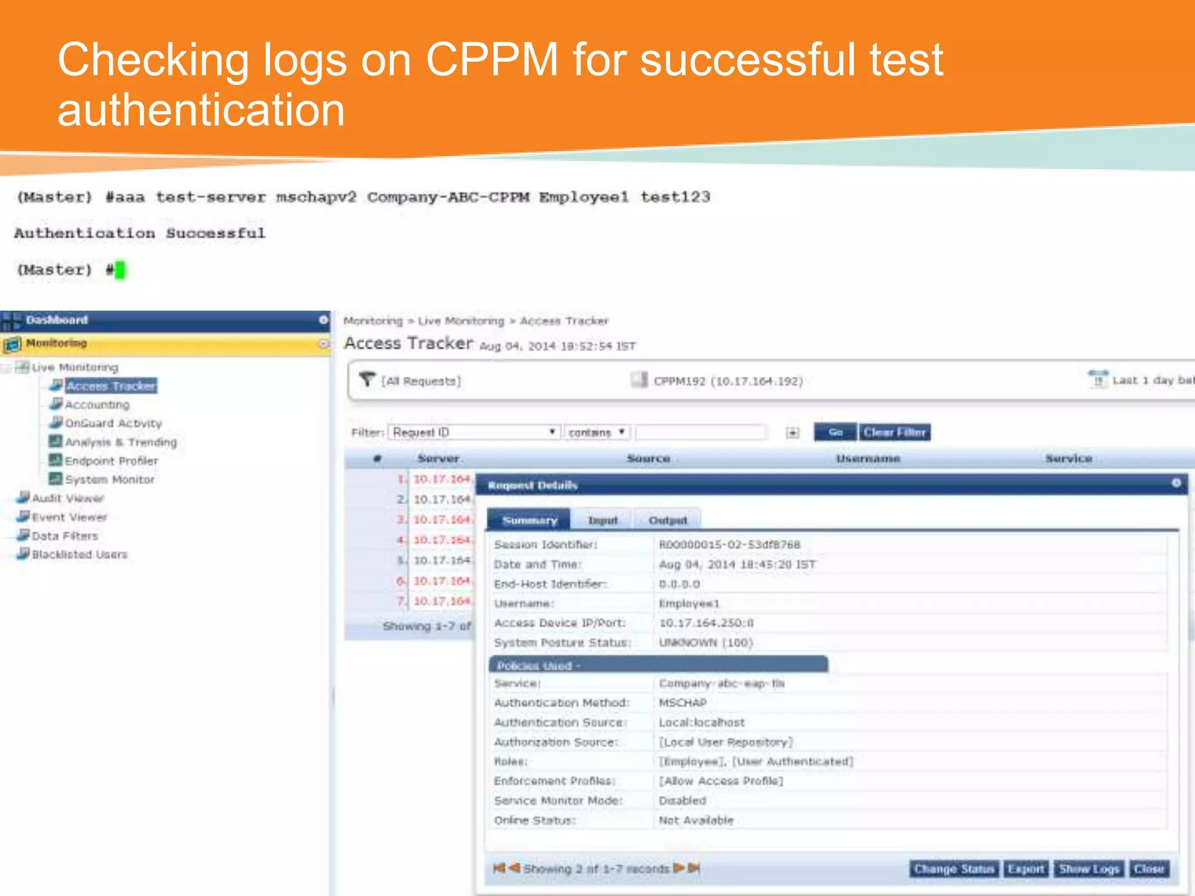Go to last record arrow
Screen dimensions: 1195x896
pyautogui.click(x=694, y=868)
